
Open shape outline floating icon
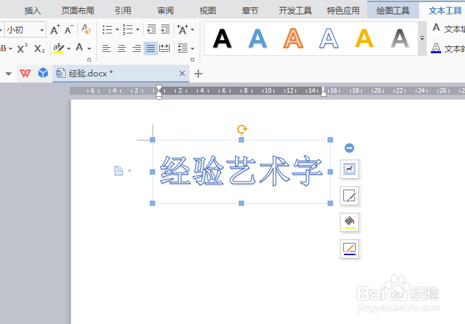coord(349,249)
